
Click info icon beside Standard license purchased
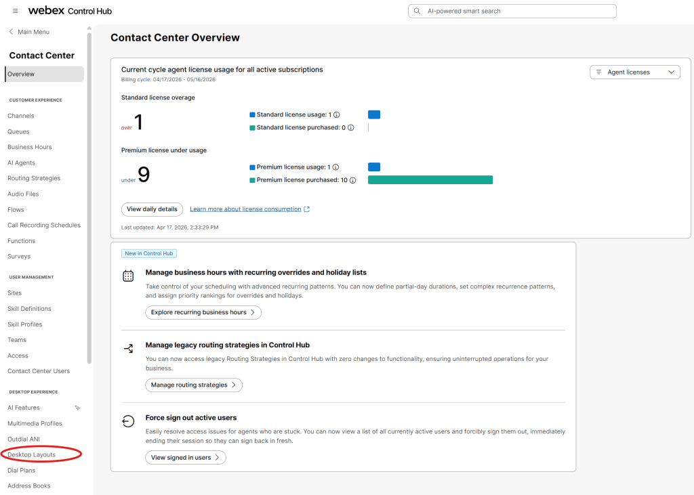[x=350, y=128]
